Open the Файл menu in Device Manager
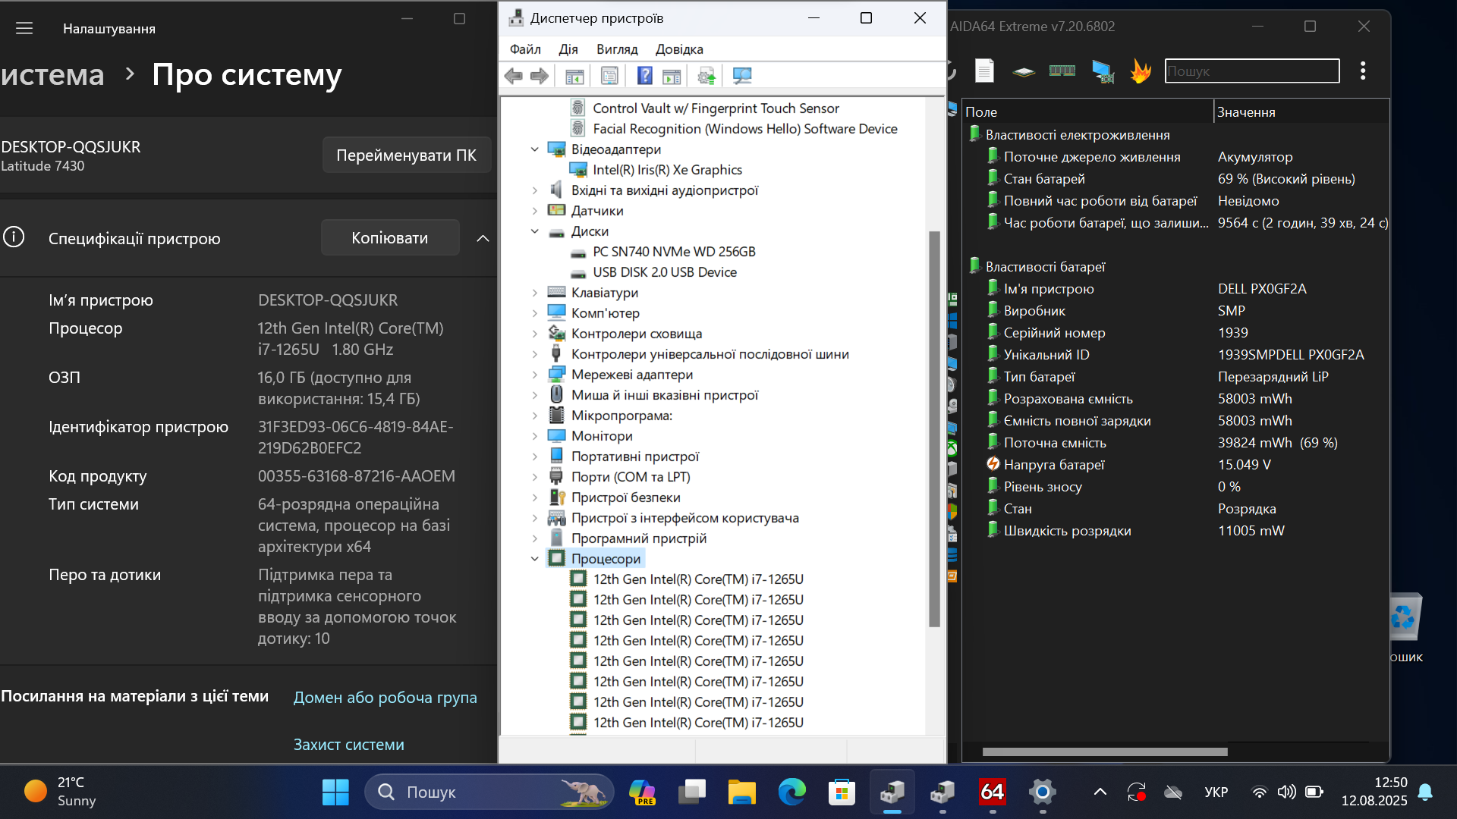 coord(525,49)
